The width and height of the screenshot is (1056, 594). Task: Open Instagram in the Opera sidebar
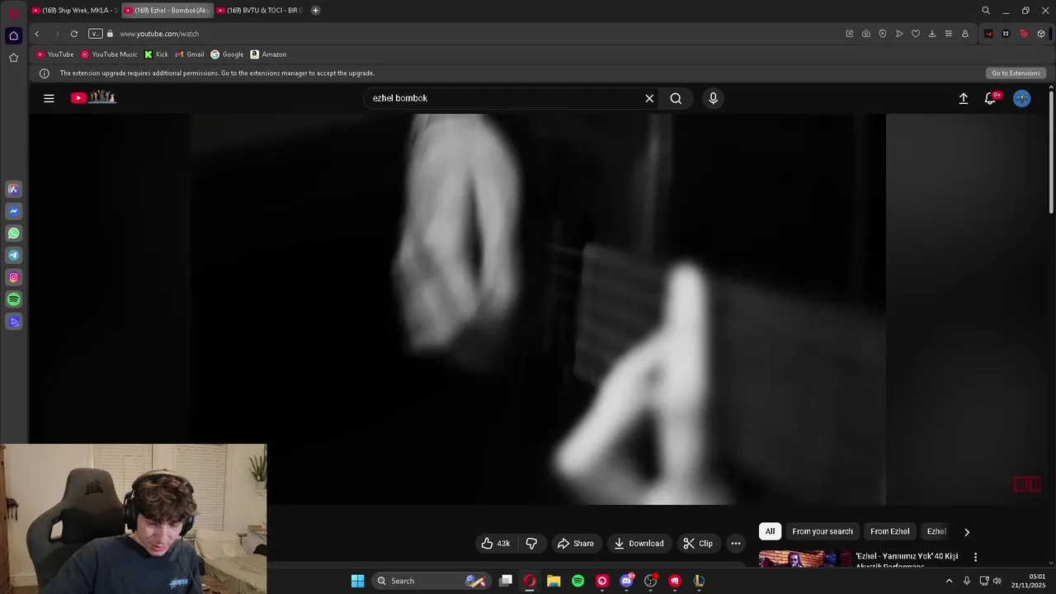(x=13, y=277)
